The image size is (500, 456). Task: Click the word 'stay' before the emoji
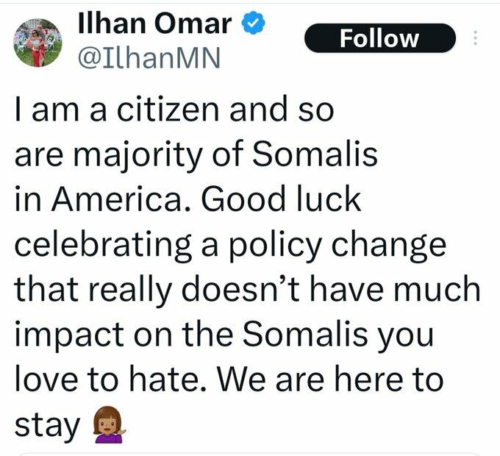48,427
